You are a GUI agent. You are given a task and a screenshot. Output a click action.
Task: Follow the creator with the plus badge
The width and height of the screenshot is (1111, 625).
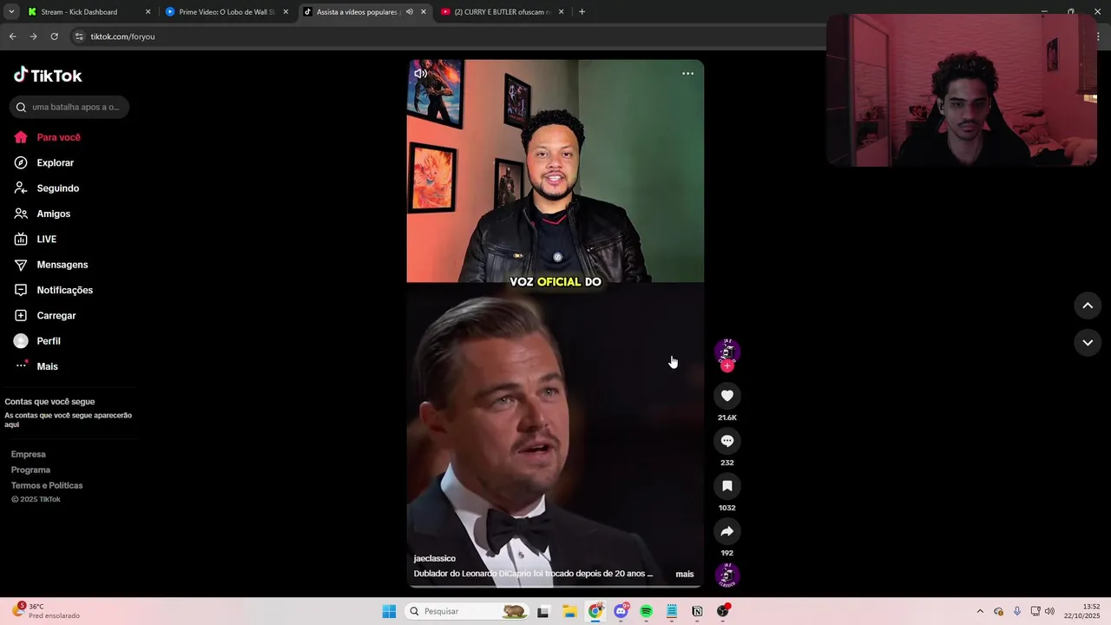click(727, 365)
